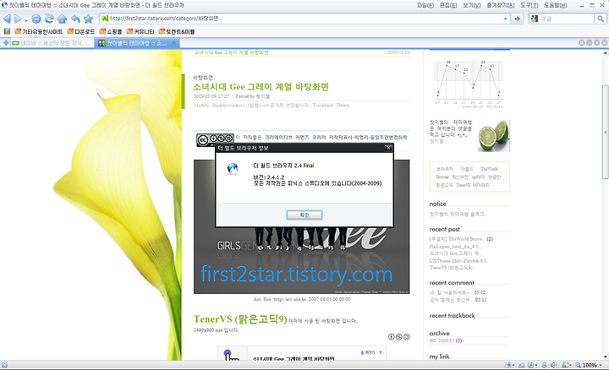Open the notice sidebar heading
Screen dimensions: 609x370
(438, 204)
